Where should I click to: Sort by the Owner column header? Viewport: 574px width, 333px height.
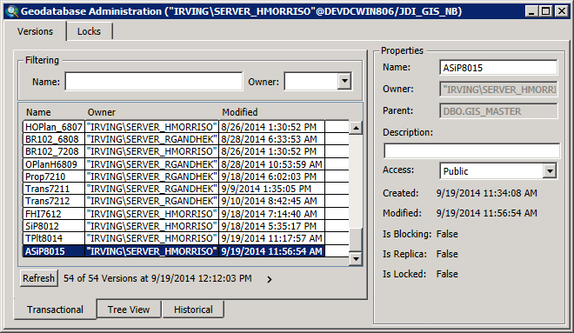click(102, 112)
